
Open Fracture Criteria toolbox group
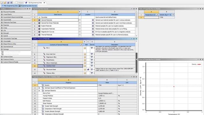pyautogui.click(x=16, y=59)
